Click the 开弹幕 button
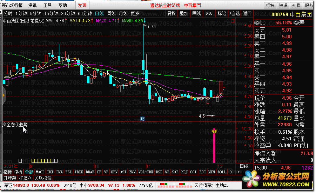Viewport: 316px width, 193px height. click(x=10, y=178)
